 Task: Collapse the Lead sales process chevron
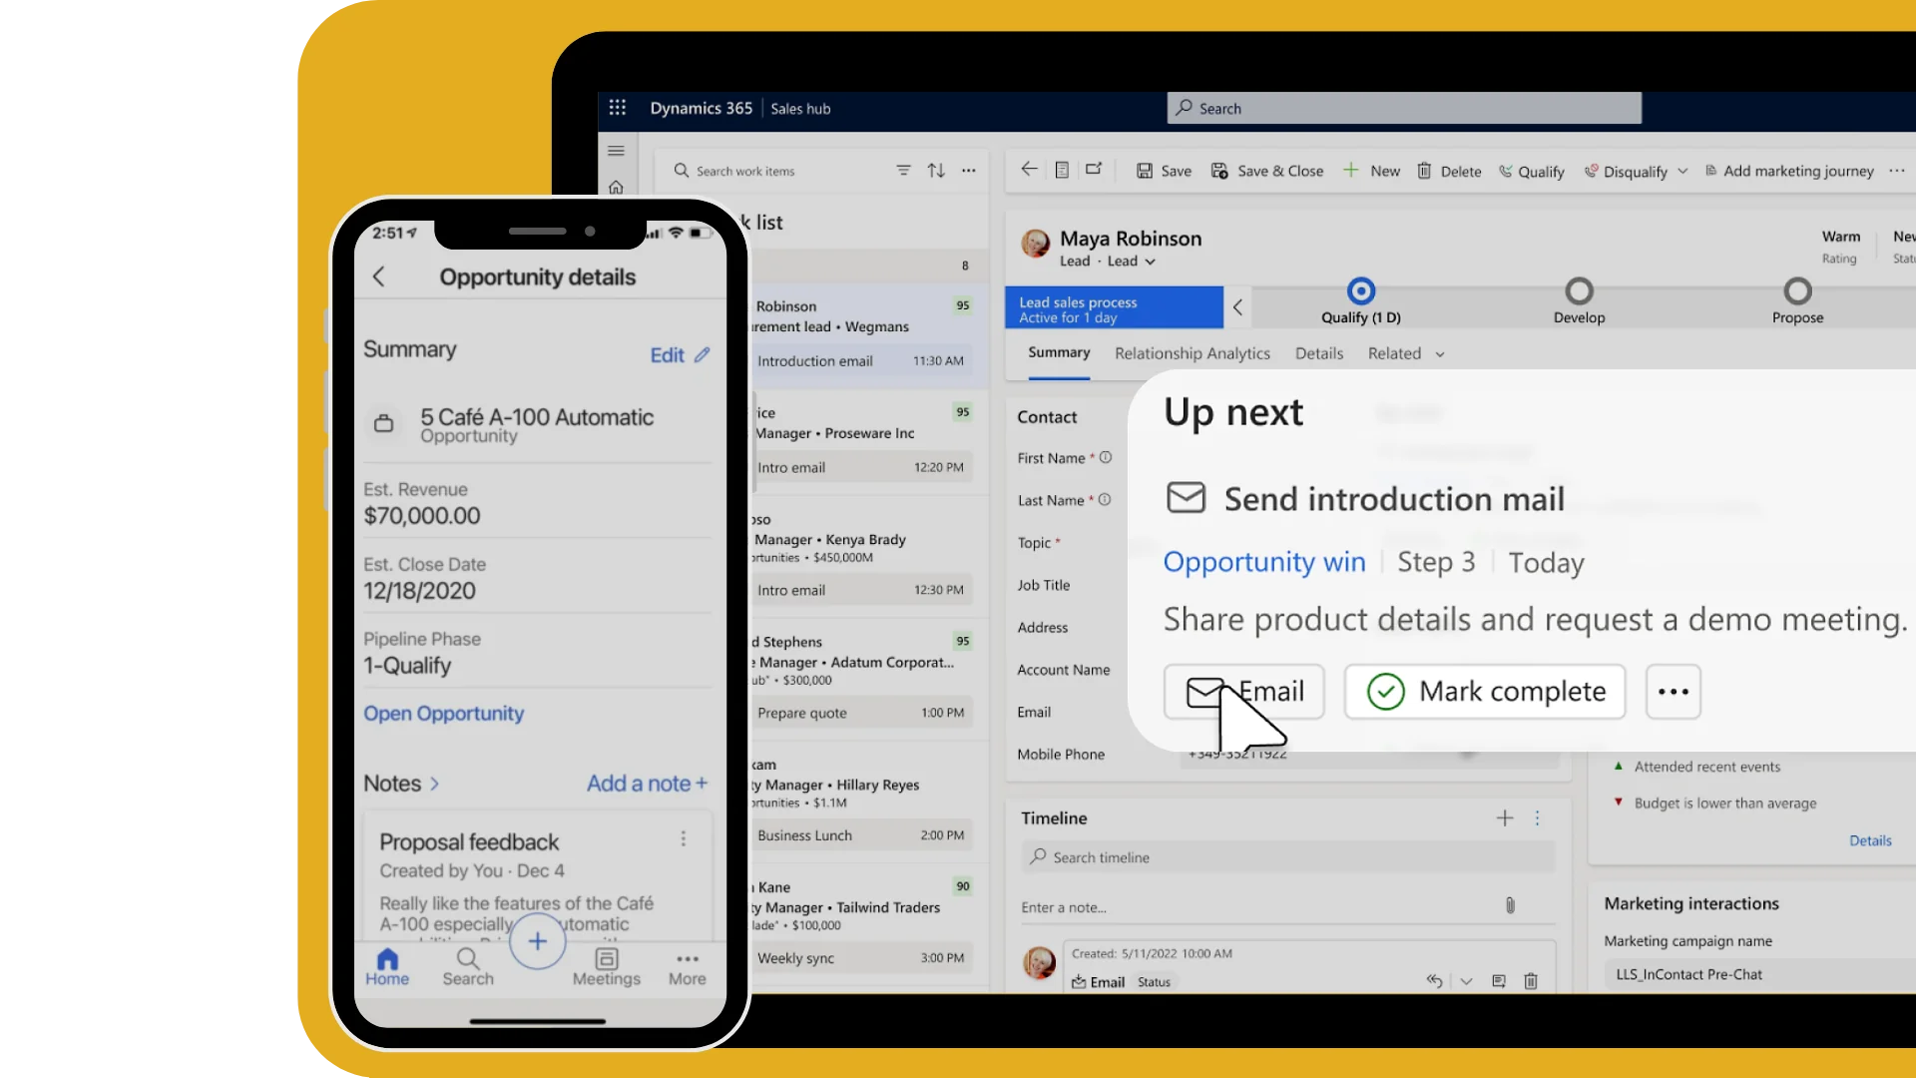(x=1237, y=307)
